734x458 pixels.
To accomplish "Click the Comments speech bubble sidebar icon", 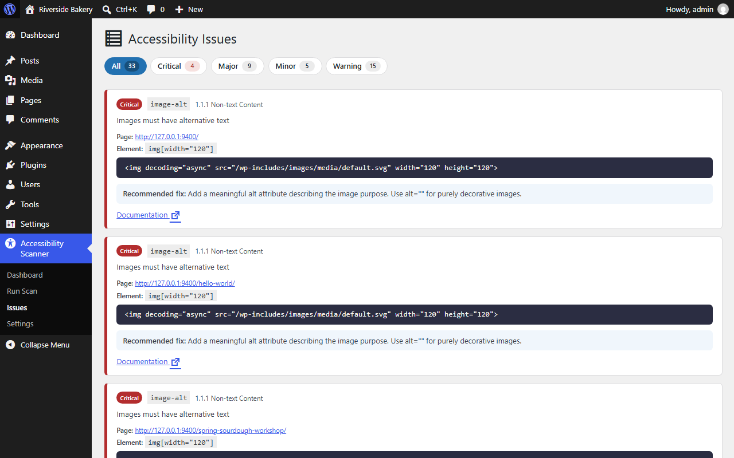I will [x=10, y=120].
